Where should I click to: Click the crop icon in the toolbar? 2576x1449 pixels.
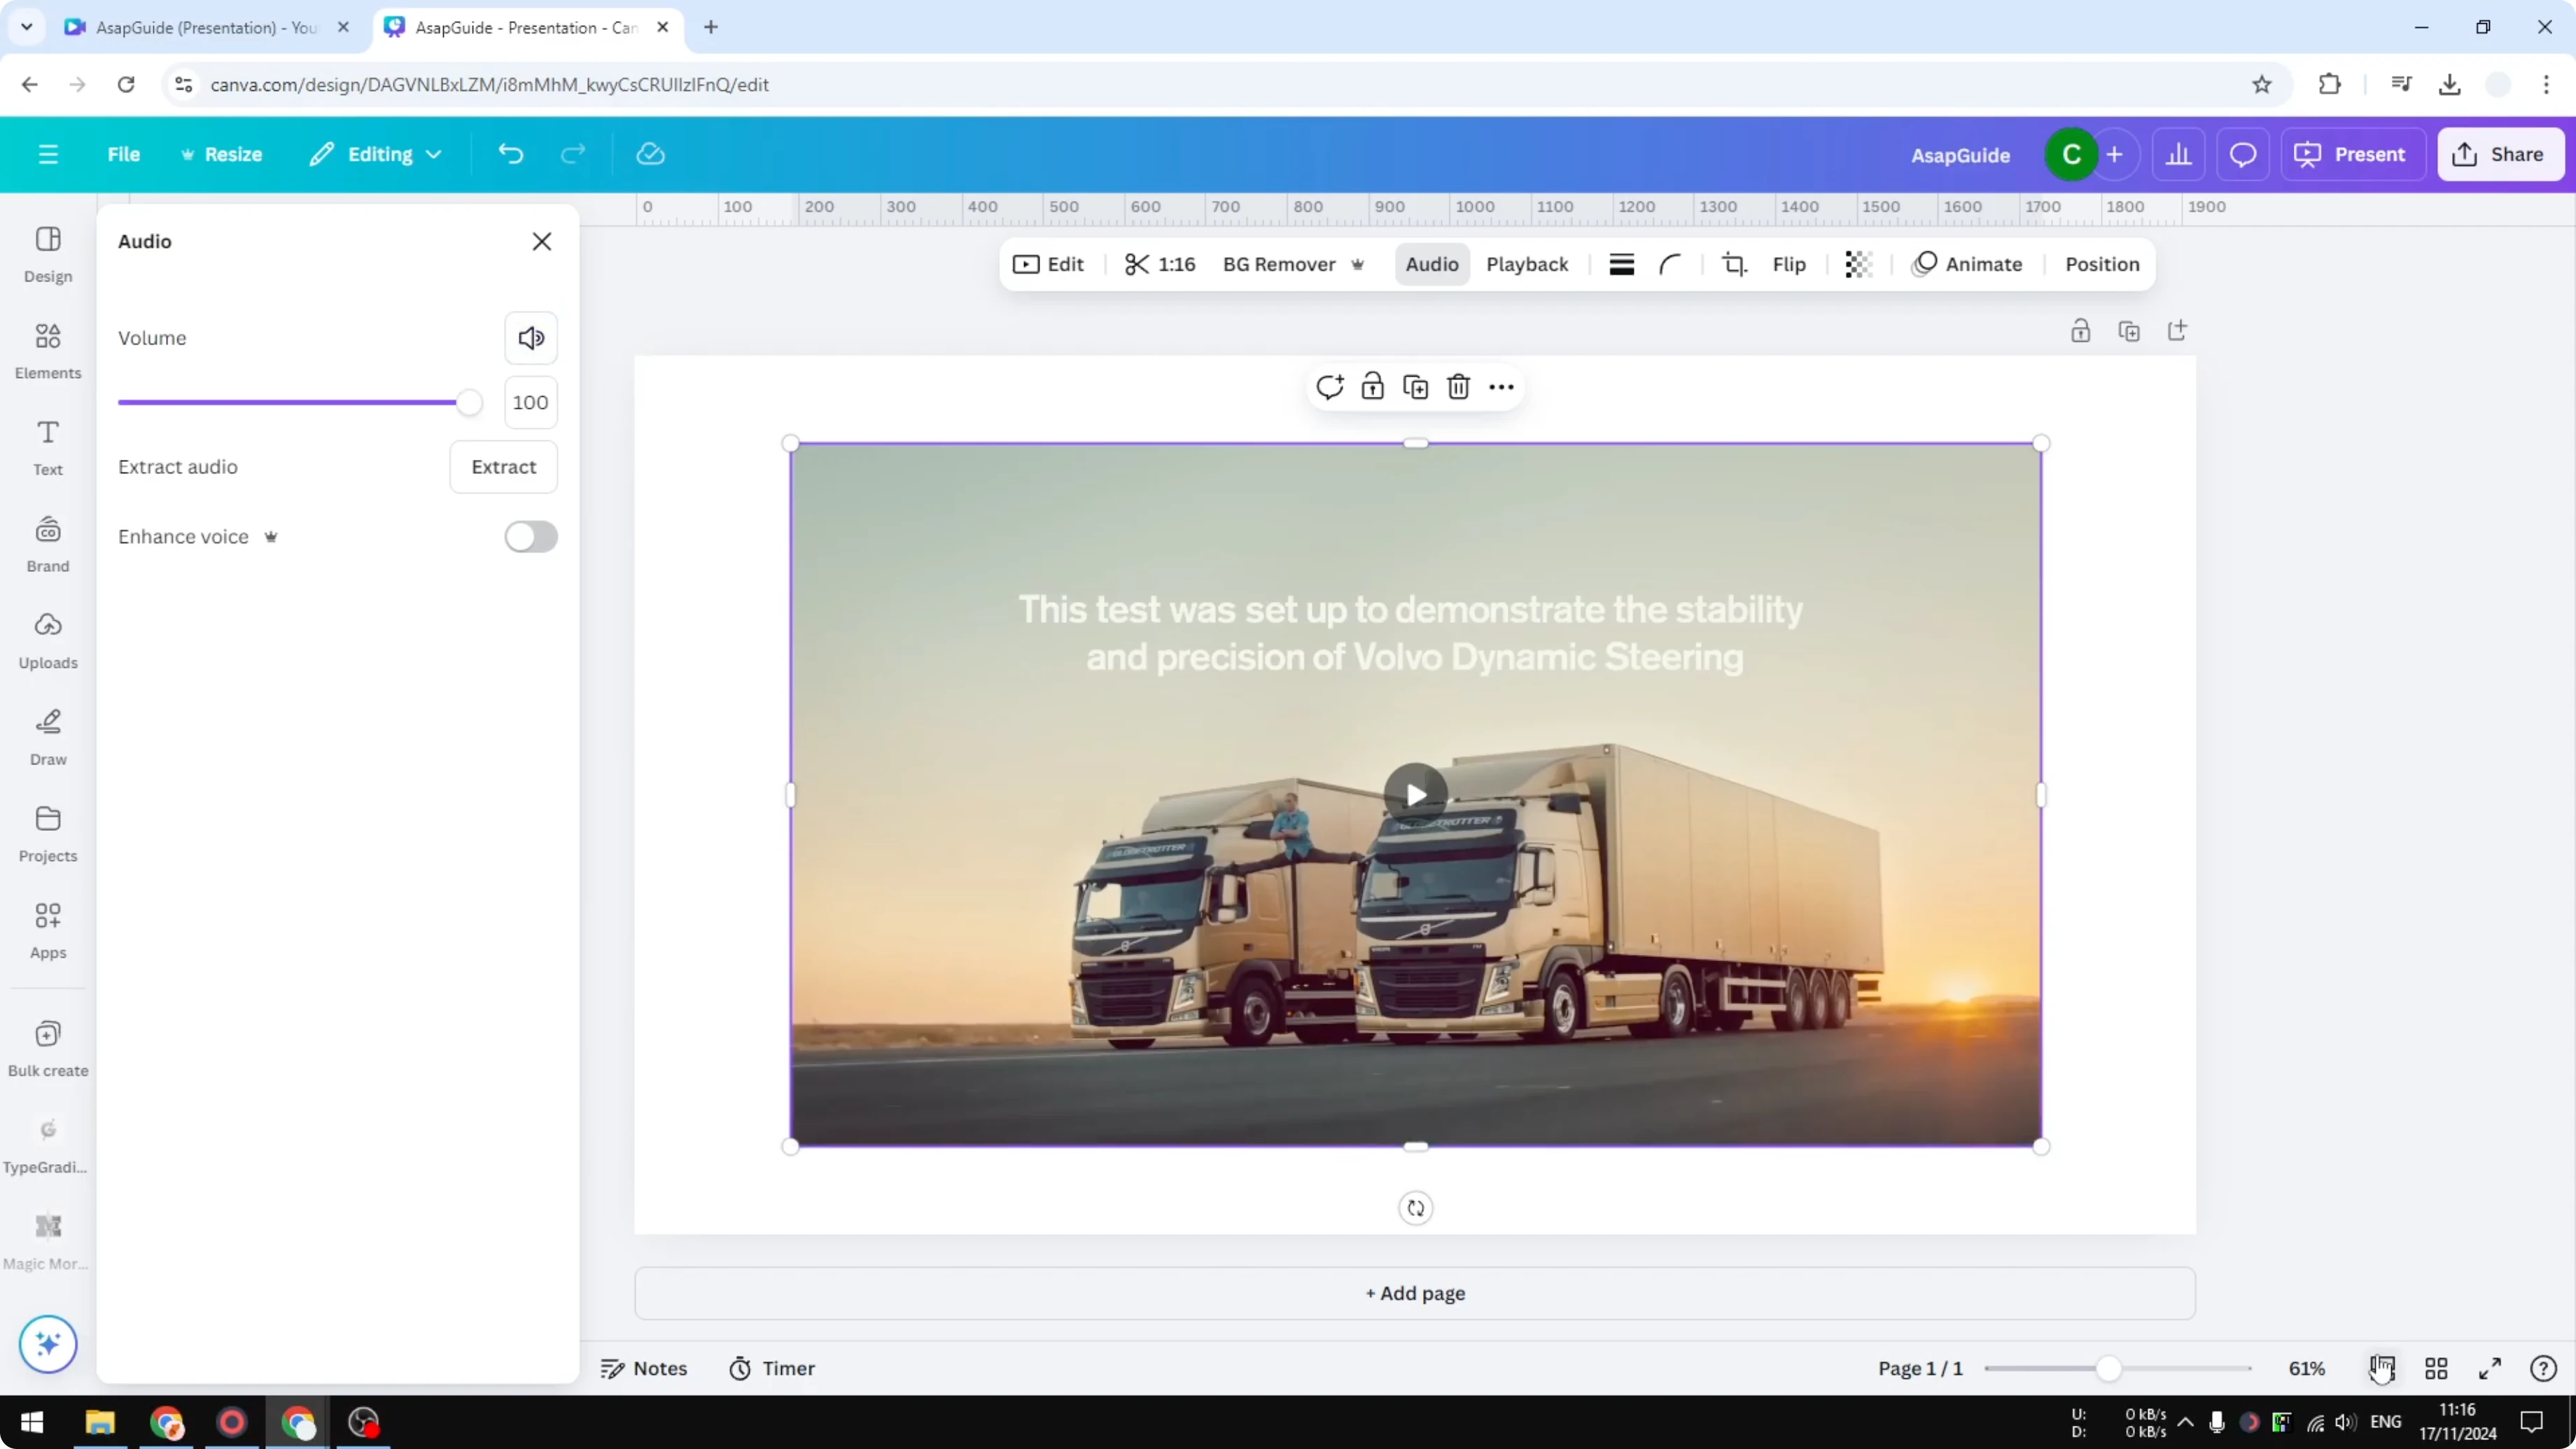(x=1734, y=264)
